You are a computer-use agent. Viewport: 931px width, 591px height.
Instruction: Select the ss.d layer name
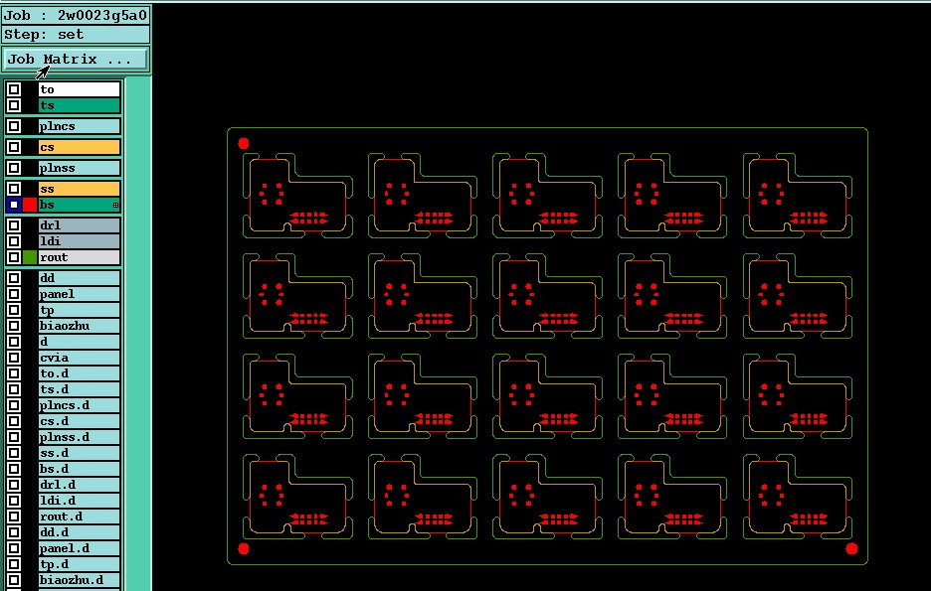(79, 453)
